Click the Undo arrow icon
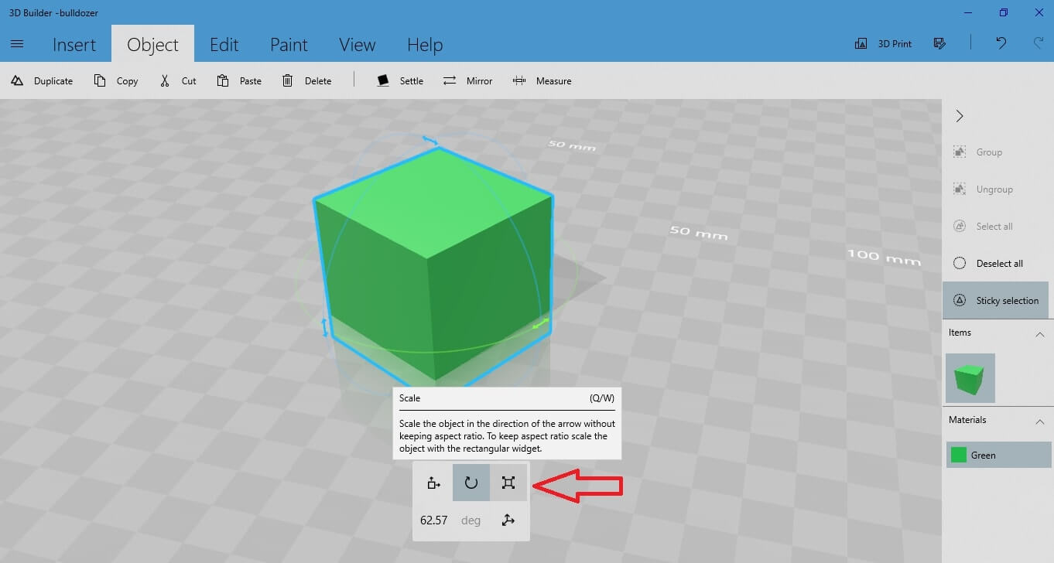This screenshot has width=1054, height=563. point(1001,43)
